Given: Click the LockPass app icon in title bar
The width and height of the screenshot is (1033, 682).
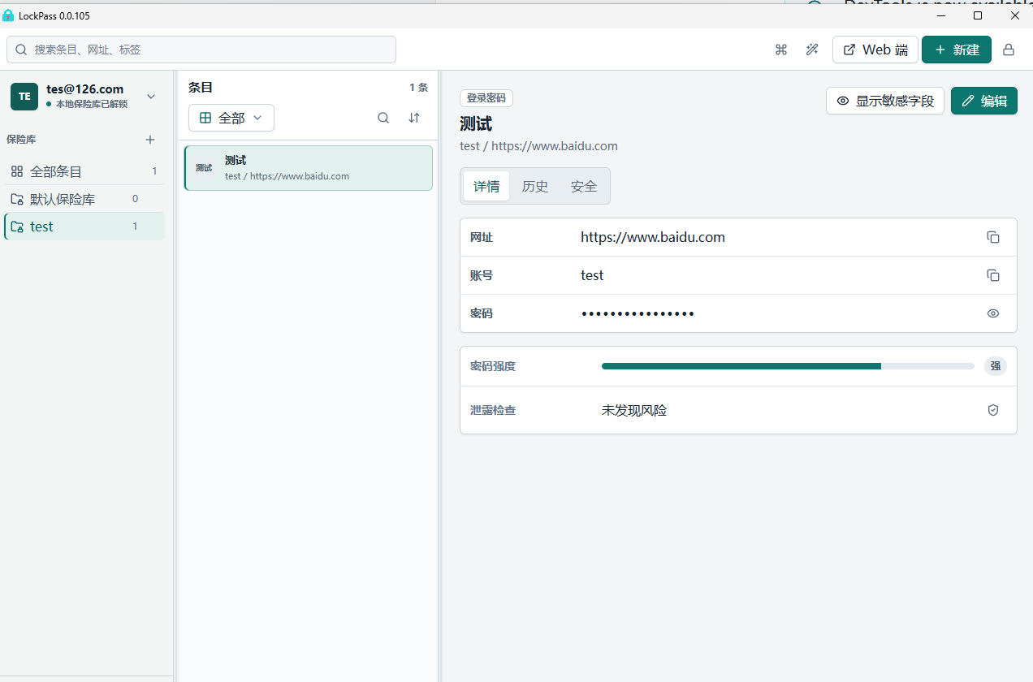Looking at the screenshot, I should point(8,15).
